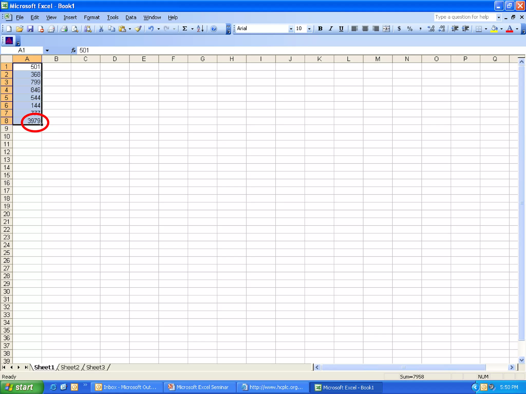526x394 pixels.
Task: Toggle Underline formatting
Action: pyautogui.click(x=341, y=29)
